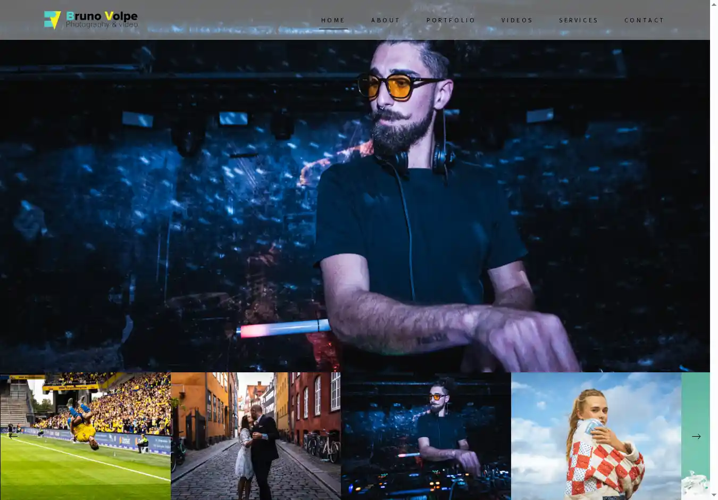Image resolution: width=718 pixels, height=500 pixels.
Task: Click the vertical scrollbar track
Action: click(x=714, y=266)
